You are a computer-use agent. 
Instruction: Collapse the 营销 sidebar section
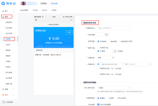[x=13, y=17]
